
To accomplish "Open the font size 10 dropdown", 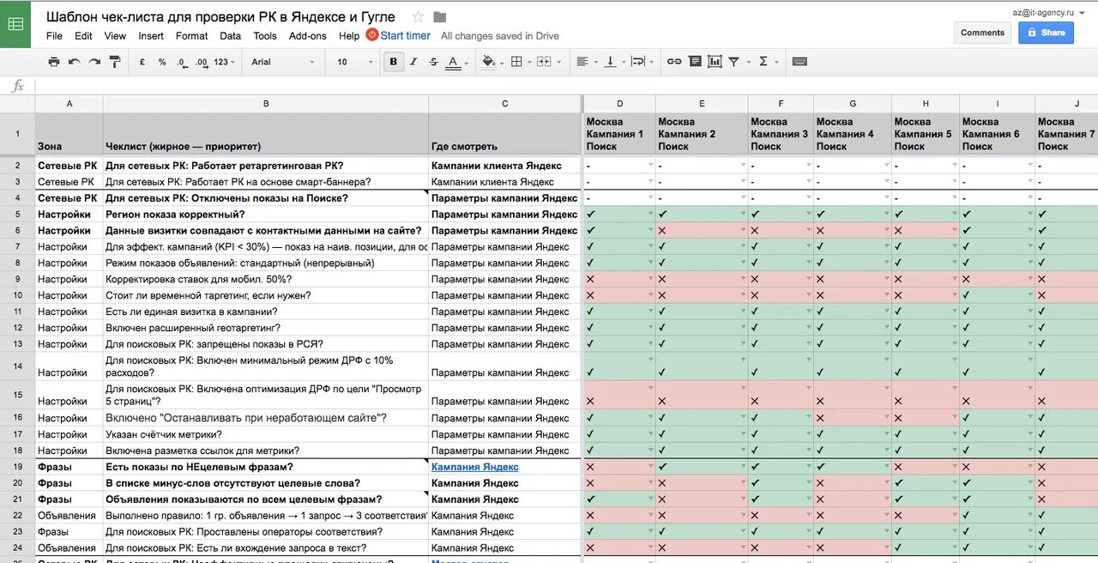I will [x=355, y=62].
